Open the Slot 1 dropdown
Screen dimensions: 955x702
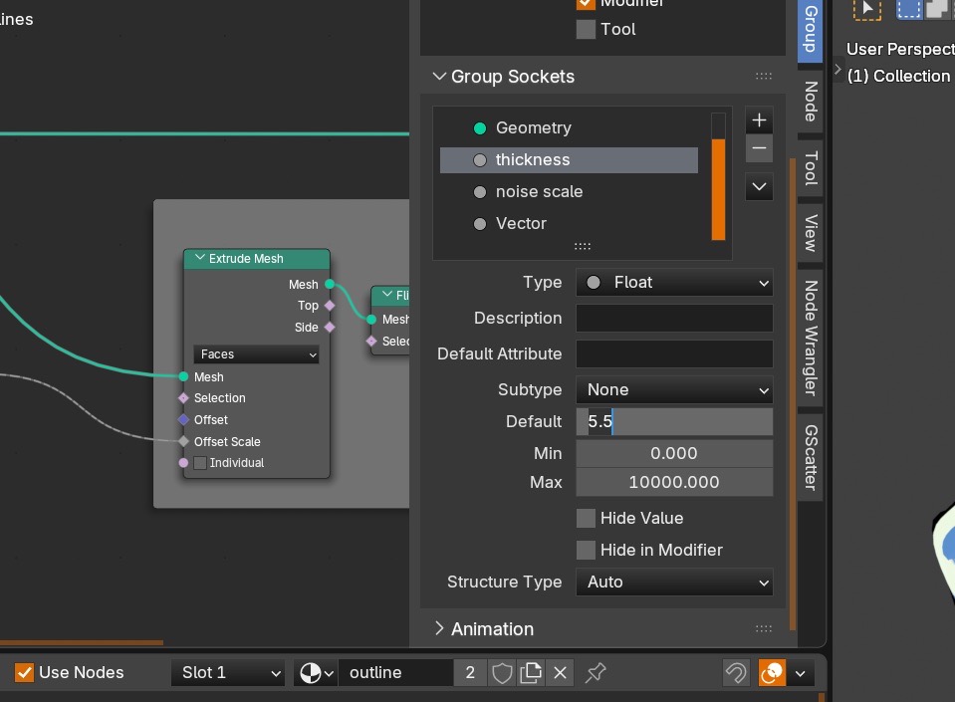coord(228,673)
